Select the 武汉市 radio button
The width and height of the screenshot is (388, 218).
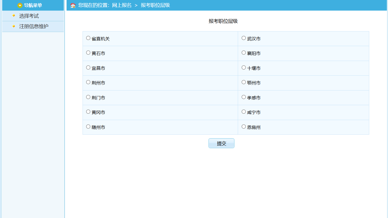click(244, 38)
